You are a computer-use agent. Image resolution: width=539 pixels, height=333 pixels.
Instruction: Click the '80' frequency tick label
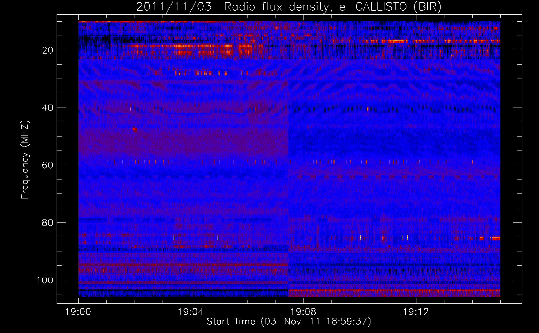tap(48, 223)
